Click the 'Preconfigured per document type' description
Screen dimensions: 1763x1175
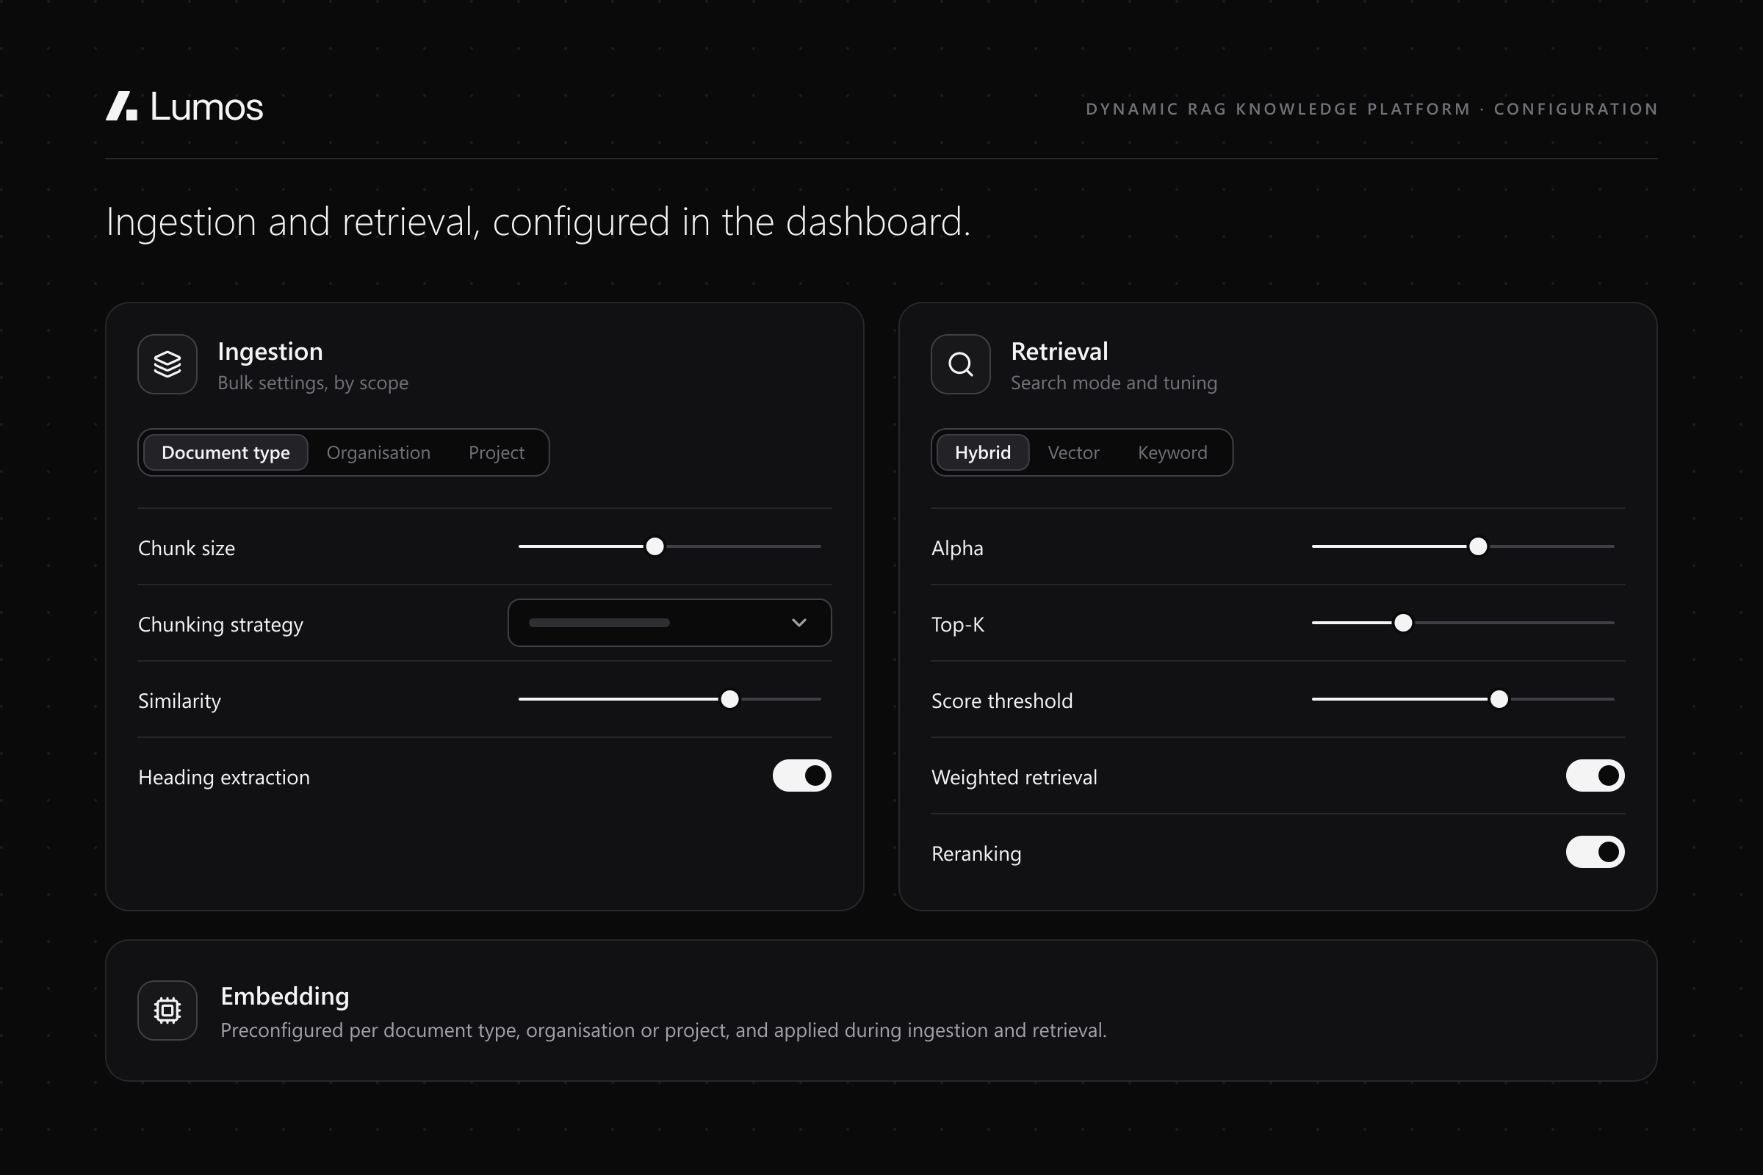663,1030
